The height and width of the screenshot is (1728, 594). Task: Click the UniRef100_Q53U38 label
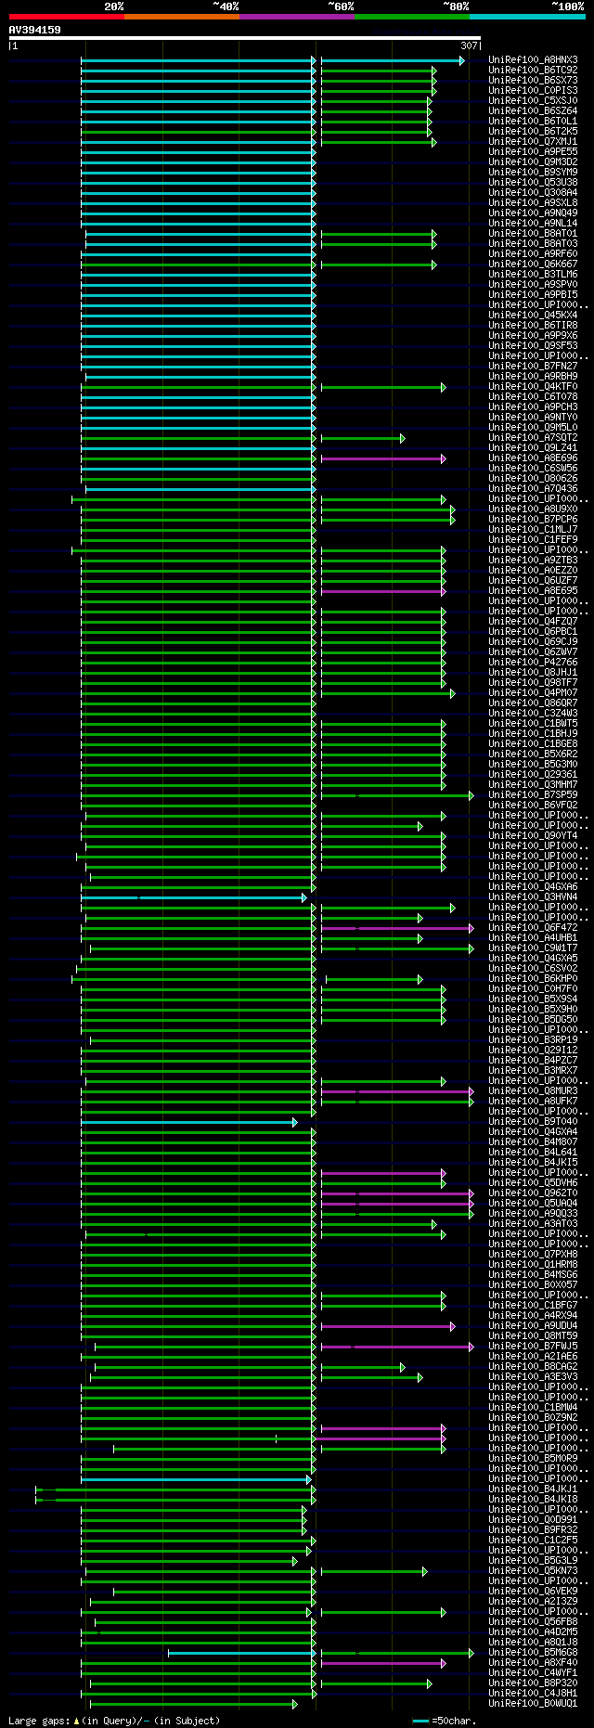coord(533,183)
